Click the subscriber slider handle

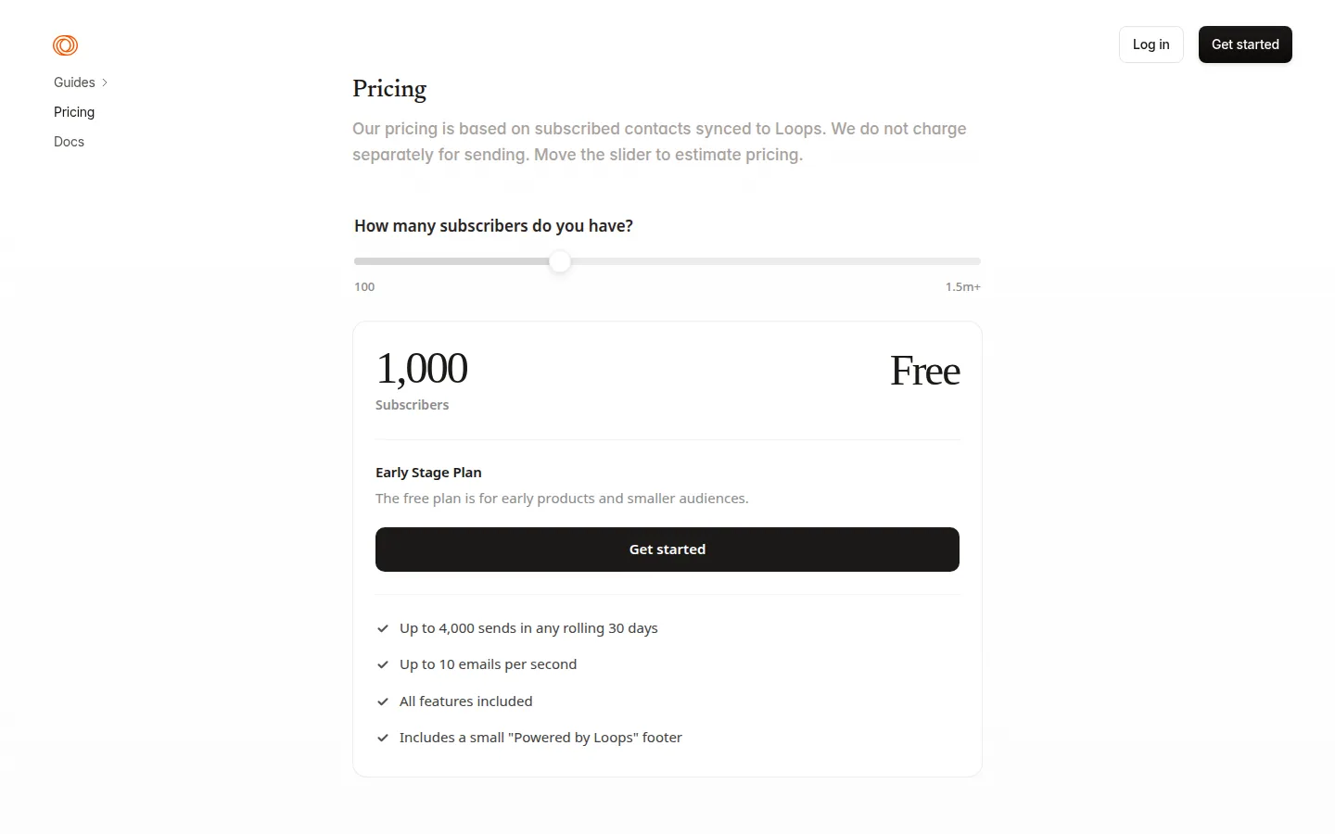tap(560, 261)
